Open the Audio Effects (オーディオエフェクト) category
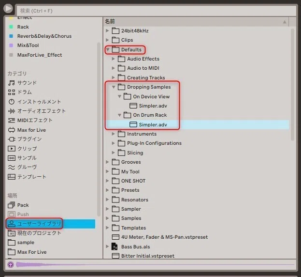 (x=42, y=111)
